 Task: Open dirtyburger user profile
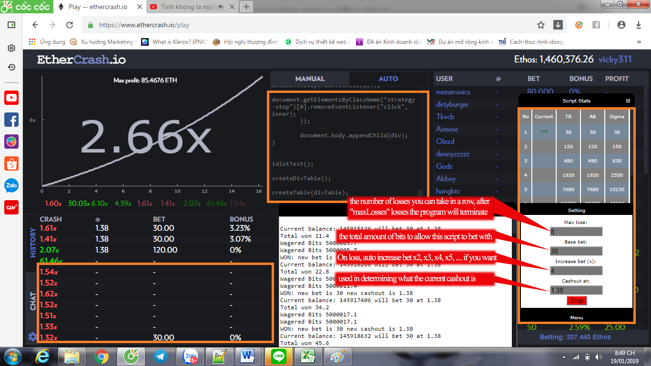click(452, 104)
